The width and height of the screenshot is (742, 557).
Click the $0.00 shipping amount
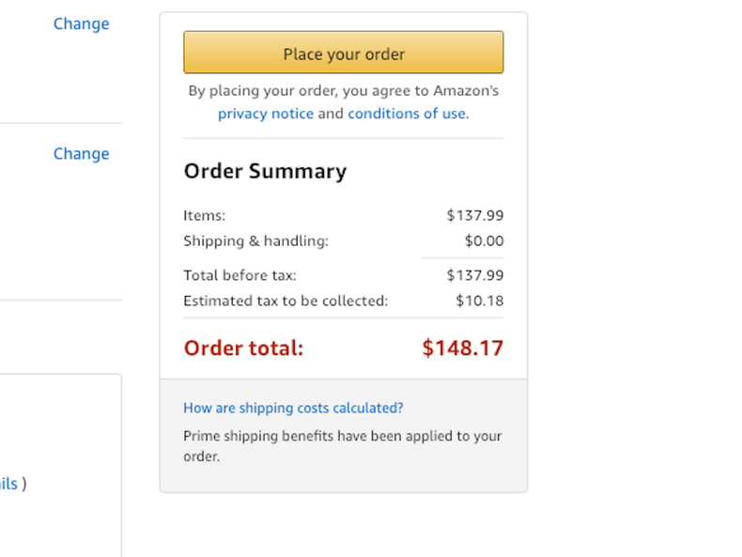coord(484,240)
